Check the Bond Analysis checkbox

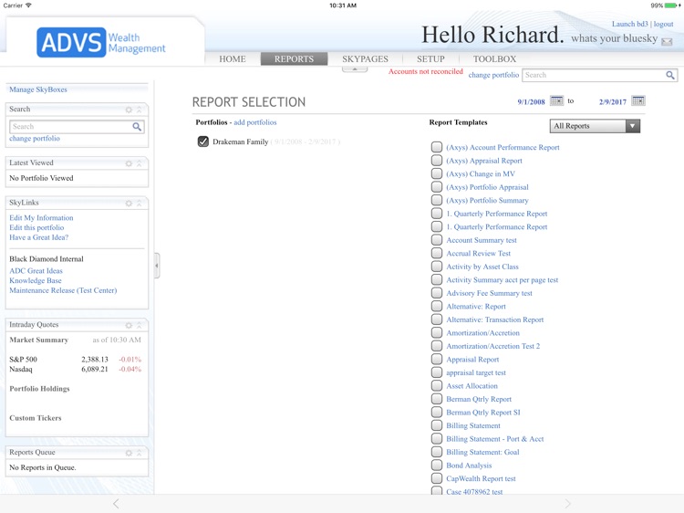tap(437, 465)
